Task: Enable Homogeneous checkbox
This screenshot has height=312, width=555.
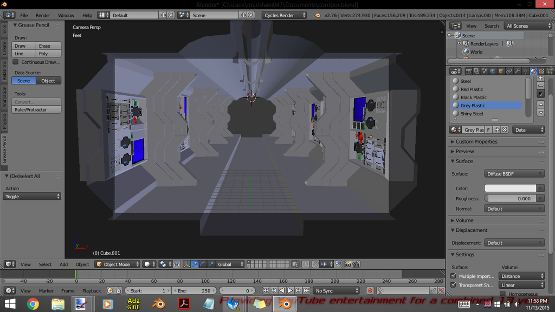Action: [502, 294]
